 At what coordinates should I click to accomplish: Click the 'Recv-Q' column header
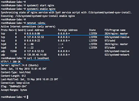point(13,30)
